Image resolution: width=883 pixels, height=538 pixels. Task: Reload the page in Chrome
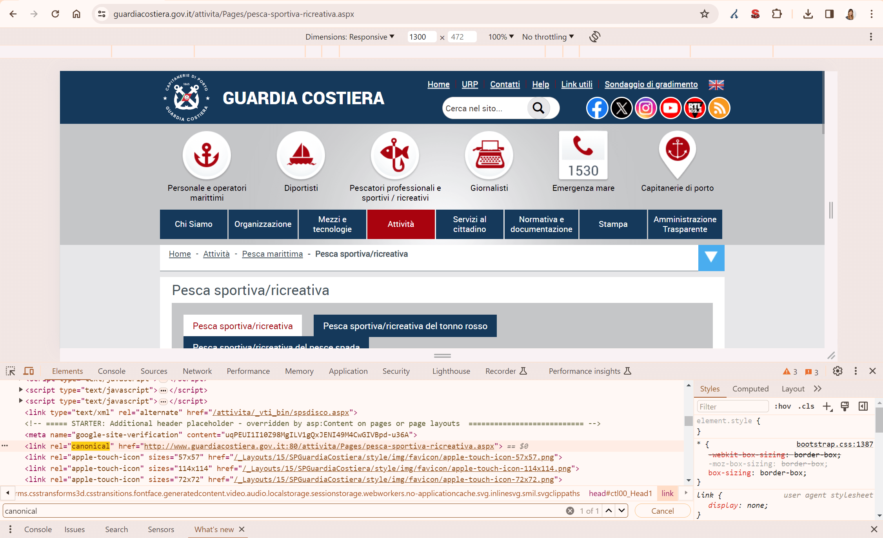[55, 14]
